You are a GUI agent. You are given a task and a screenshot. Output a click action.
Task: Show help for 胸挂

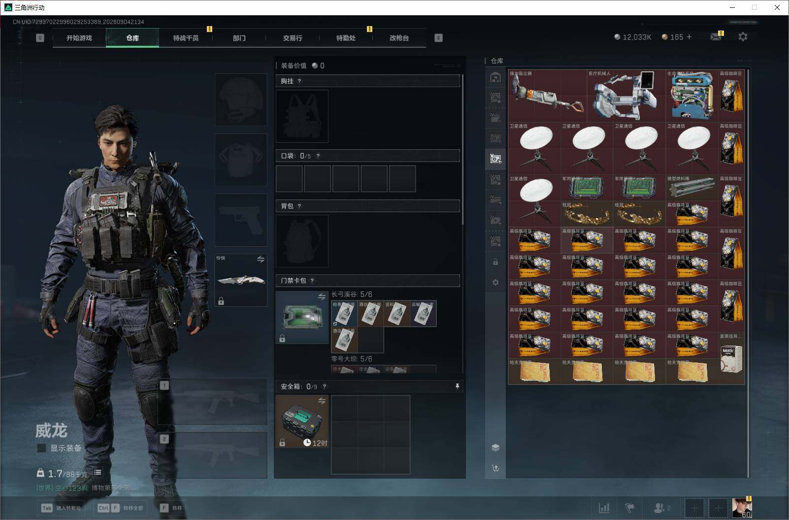pyautogui.click(x=299, y=81)
